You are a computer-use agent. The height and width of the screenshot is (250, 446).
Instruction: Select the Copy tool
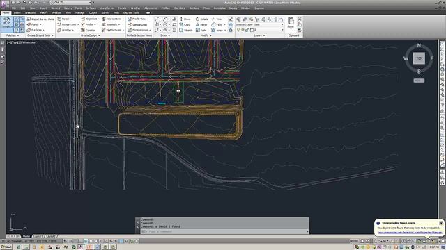click(185, 25)
